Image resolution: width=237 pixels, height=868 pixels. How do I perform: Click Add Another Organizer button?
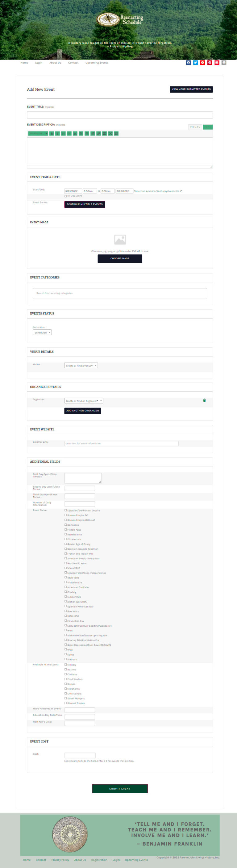[82, 411]
